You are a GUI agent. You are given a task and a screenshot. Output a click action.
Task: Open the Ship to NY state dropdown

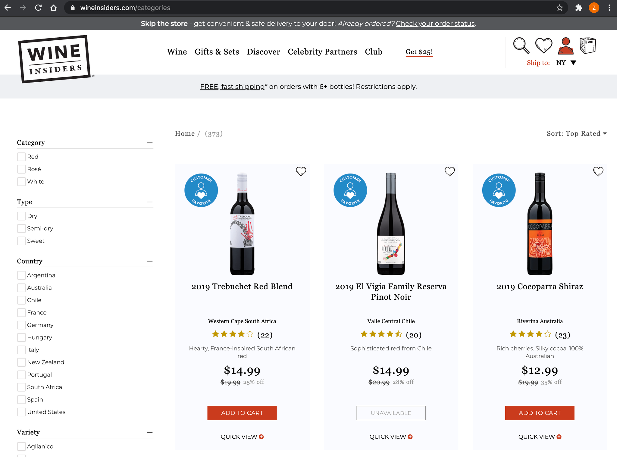pos(566,63)
